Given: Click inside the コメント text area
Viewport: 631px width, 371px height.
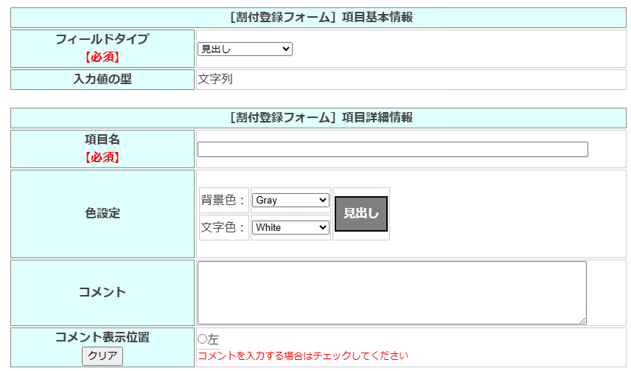Looking at the screenshot, I should tap(391, 292).
